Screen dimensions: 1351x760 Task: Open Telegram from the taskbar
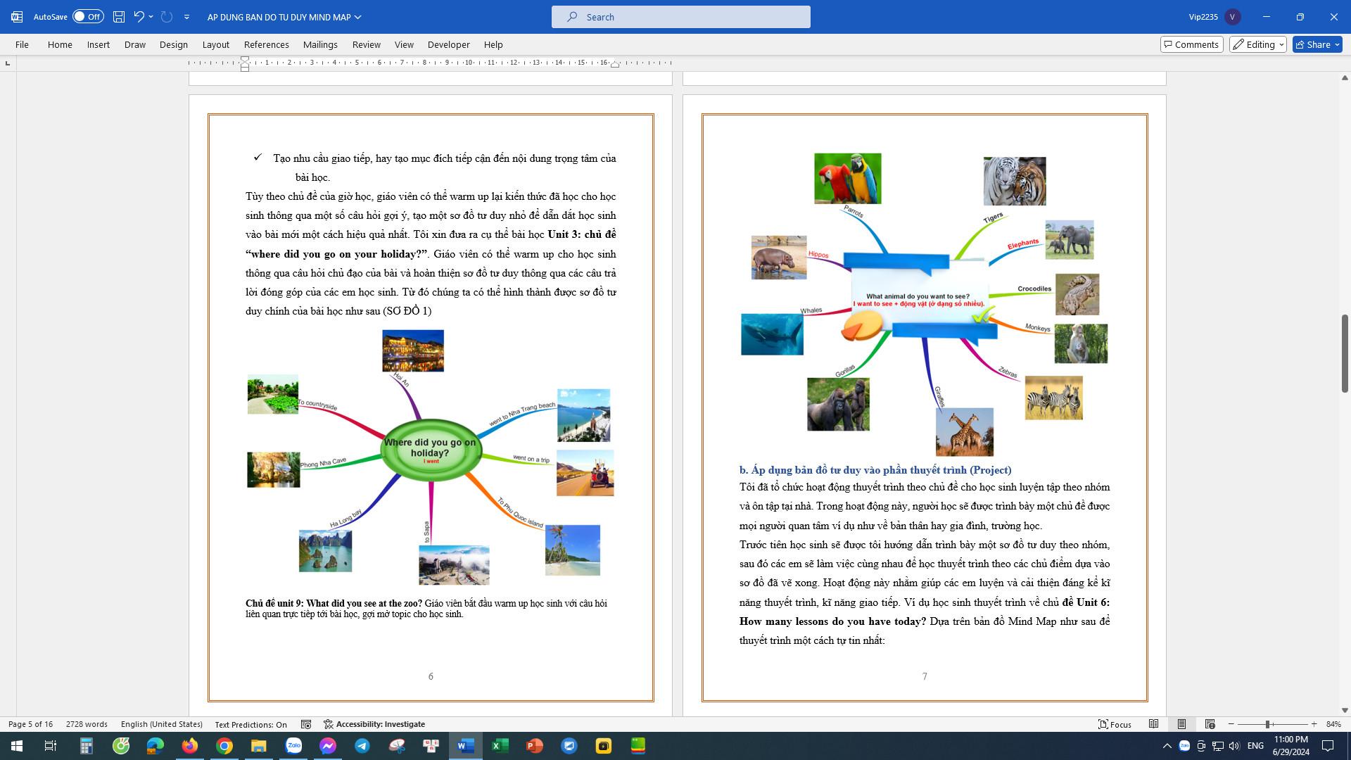[362, 746]
